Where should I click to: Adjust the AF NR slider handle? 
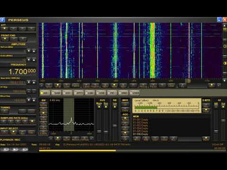pyautogui.click(x=216, y=131)
